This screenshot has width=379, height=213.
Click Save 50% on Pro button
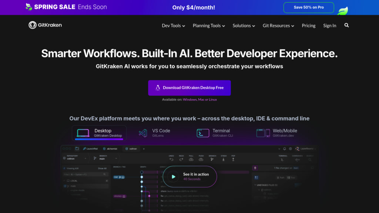(309, 7)
